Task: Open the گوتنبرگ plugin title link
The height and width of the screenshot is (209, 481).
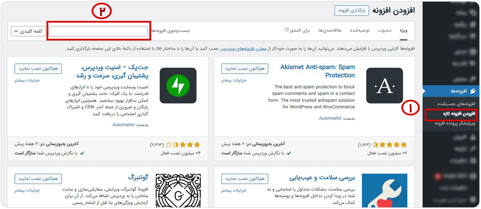Action: point(138,178)
